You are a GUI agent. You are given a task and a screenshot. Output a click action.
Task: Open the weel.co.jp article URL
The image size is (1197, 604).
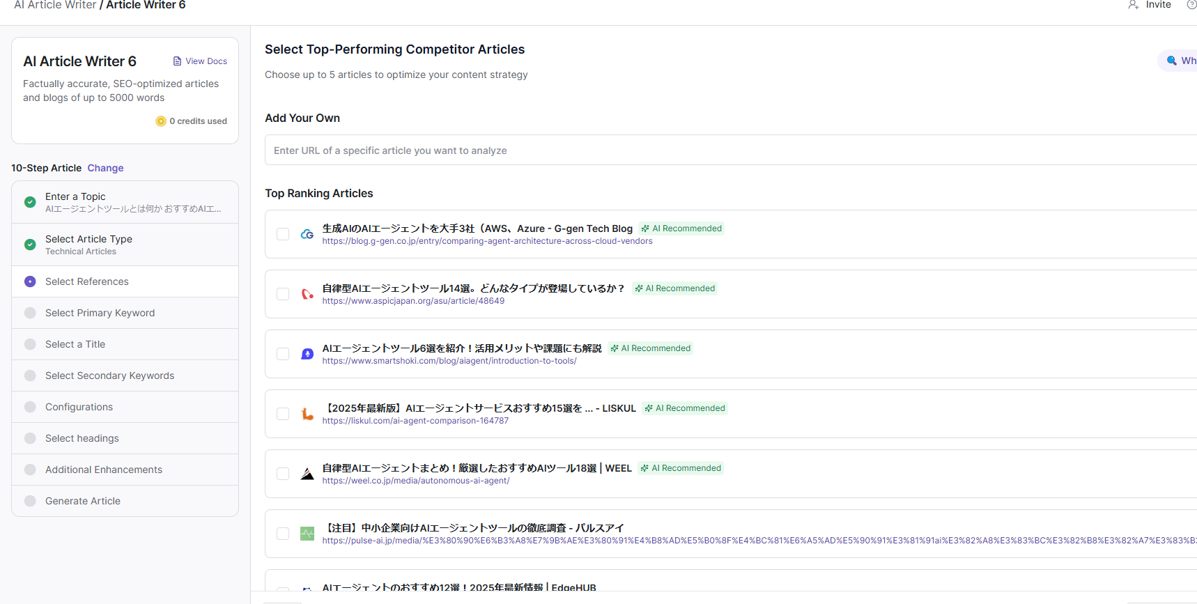416,481
